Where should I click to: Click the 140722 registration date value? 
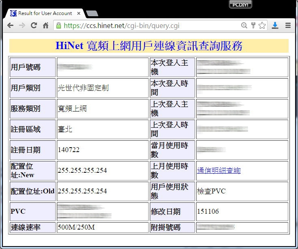tap(69, 150)
